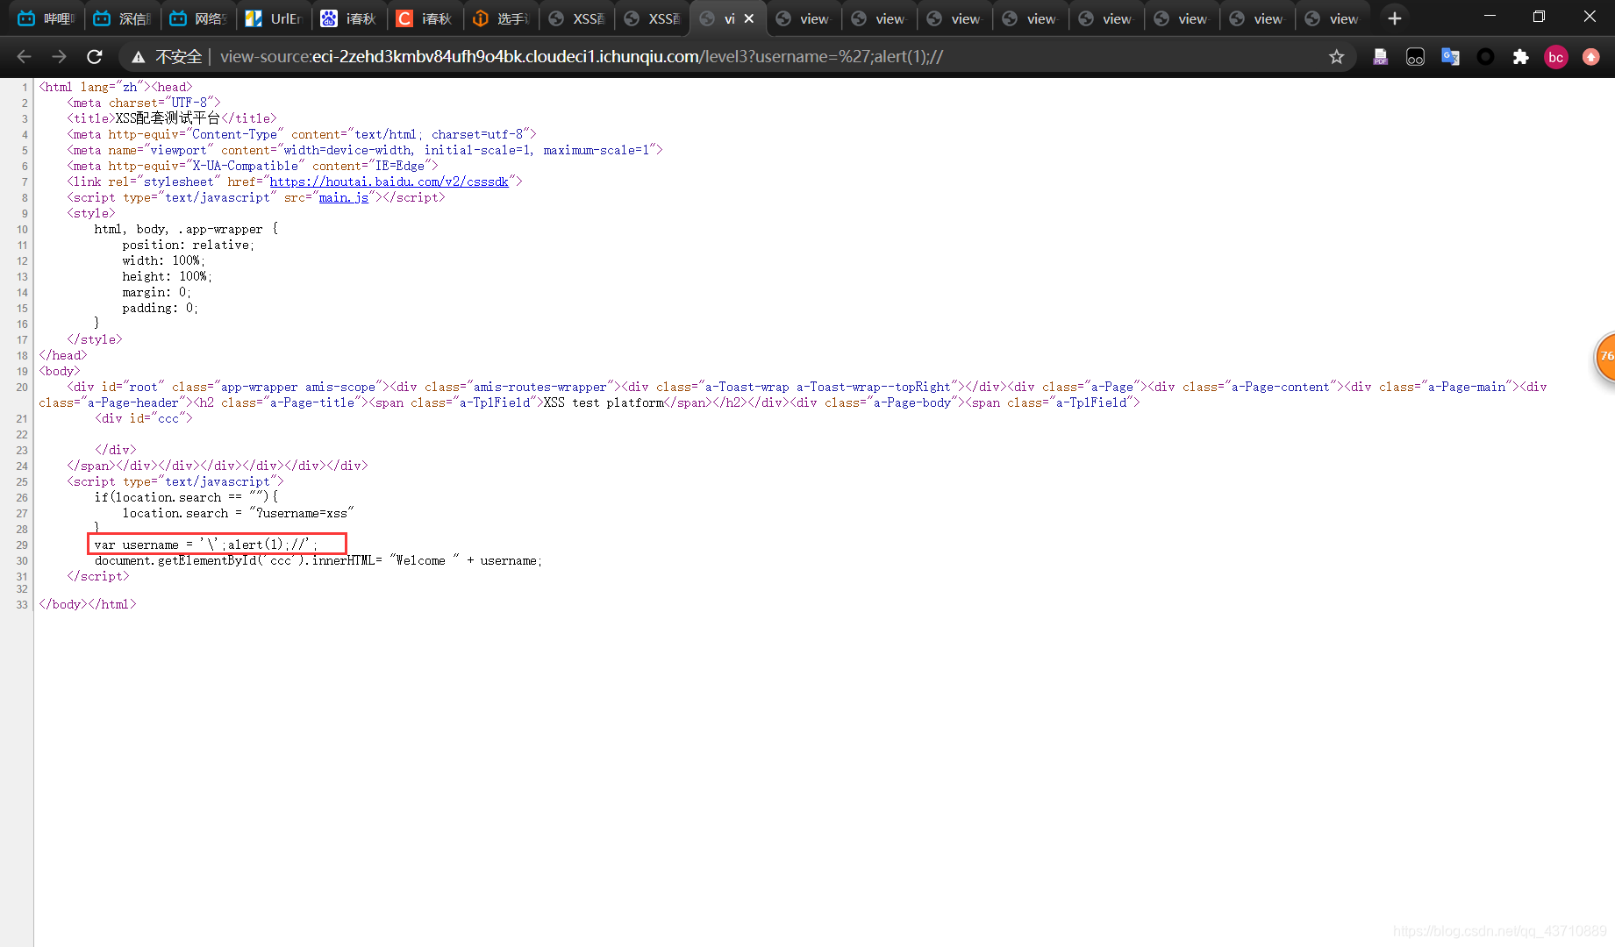The width and height of the screenshot is (1615, 947).
Task: Switch to the UrlEr tab
Action: pos(273,18)
